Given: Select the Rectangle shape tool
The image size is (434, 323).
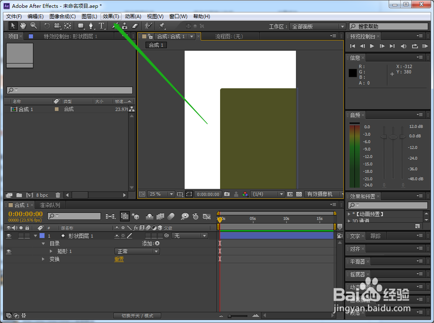Looking at the screenshot, I should tap(81, 26).
